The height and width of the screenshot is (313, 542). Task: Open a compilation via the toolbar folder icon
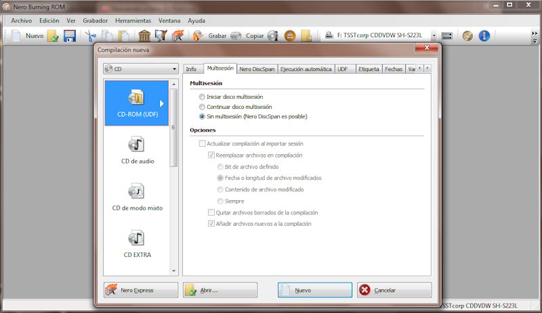click(53, 36)
